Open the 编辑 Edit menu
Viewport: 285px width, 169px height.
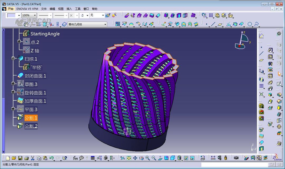52,9
